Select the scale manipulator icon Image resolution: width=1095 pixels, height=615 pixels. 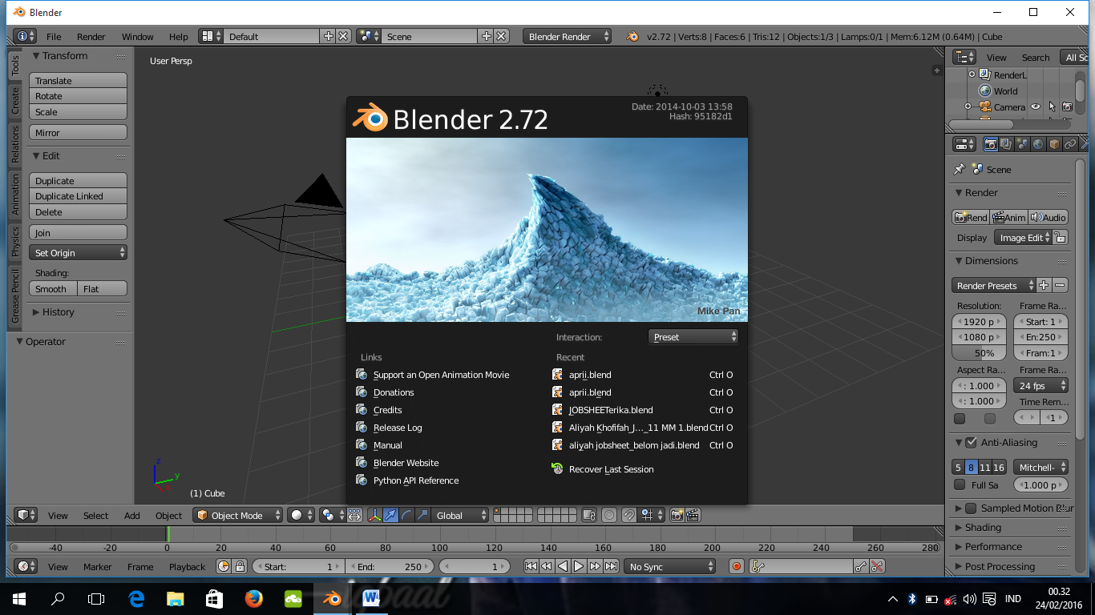(x=422, y=516)
